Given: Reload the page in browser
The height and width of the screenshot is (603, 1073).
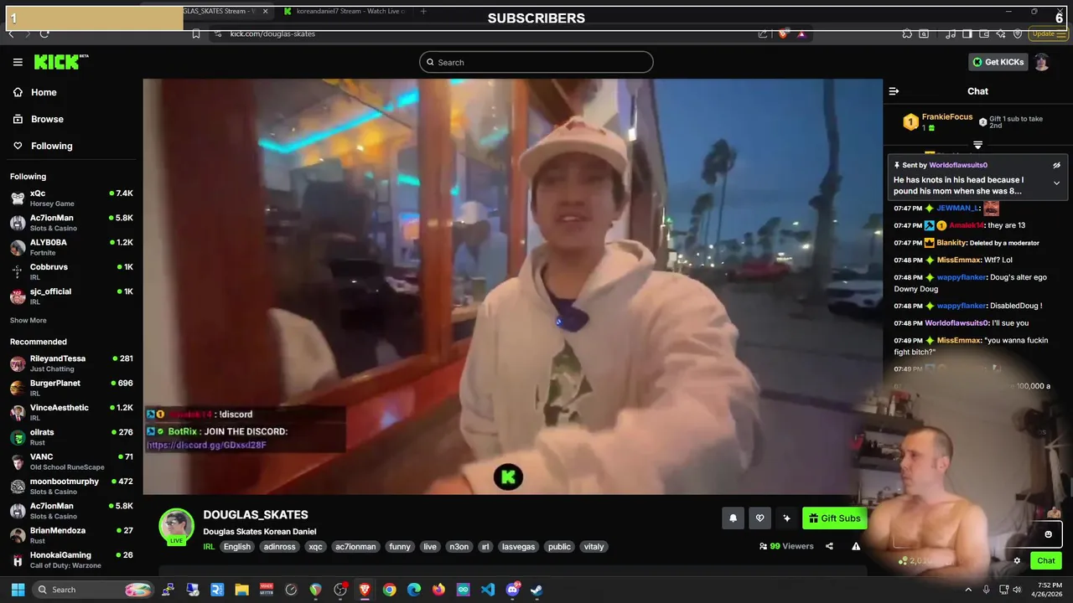Looking at the screenshot, I should 44,33.
